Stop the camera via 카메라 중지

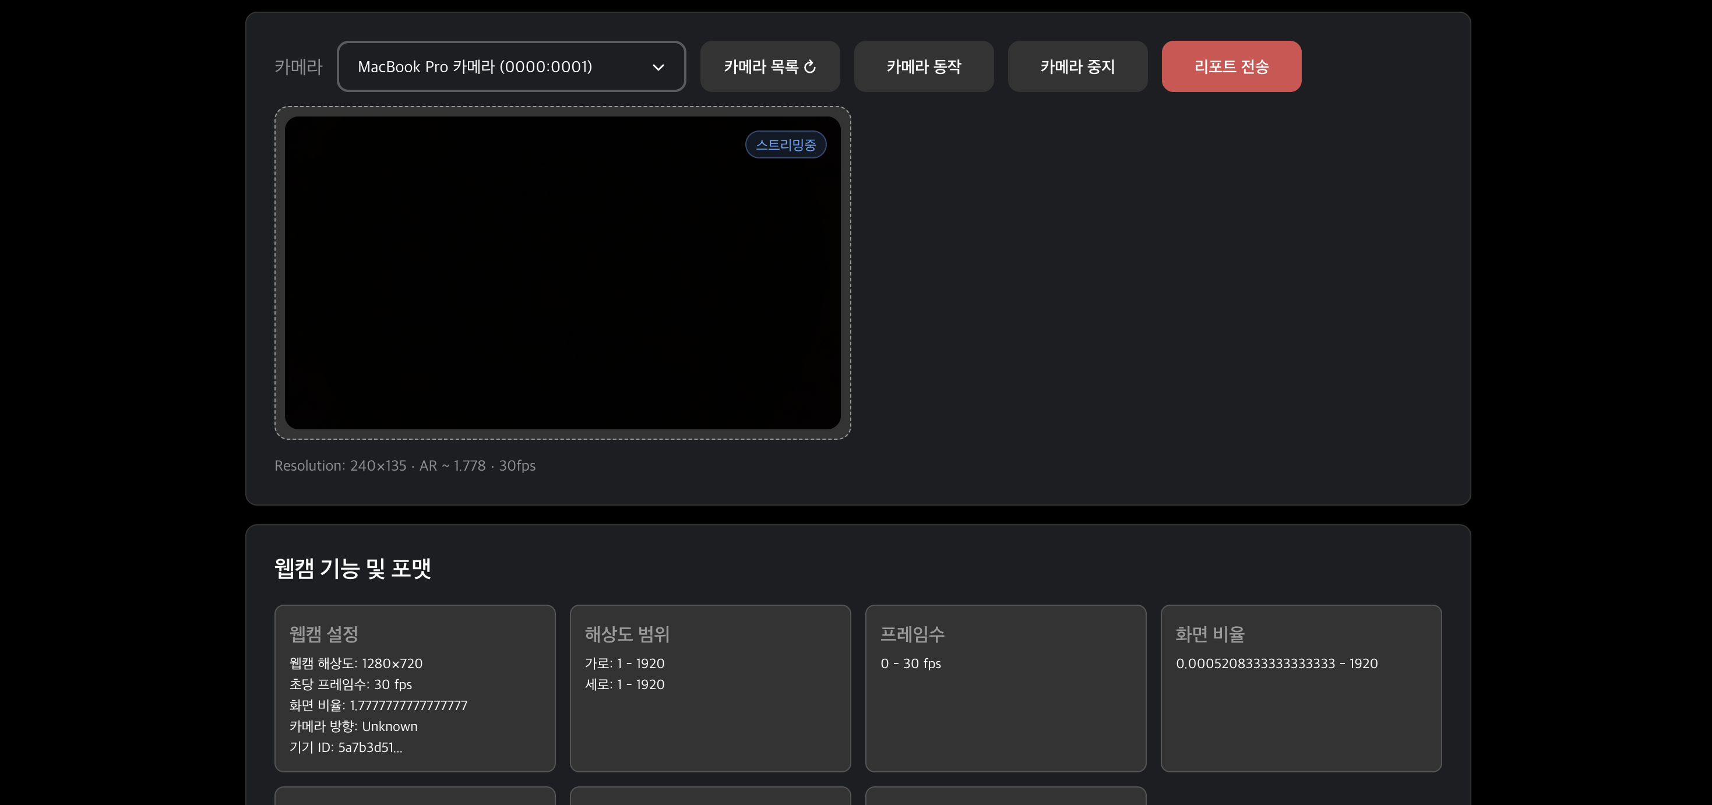[1077, 66]
